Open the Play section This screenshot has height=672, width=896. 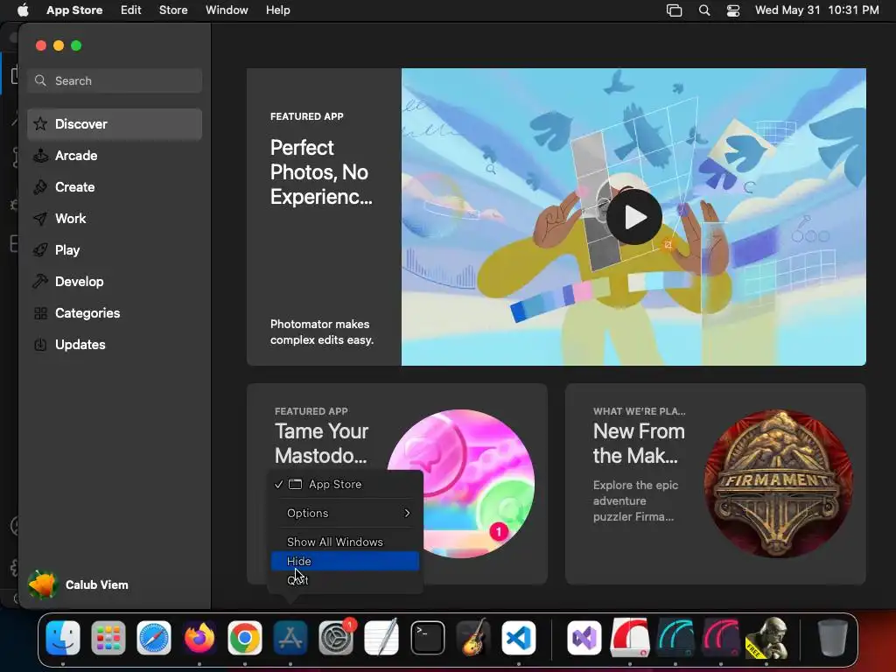115,249
